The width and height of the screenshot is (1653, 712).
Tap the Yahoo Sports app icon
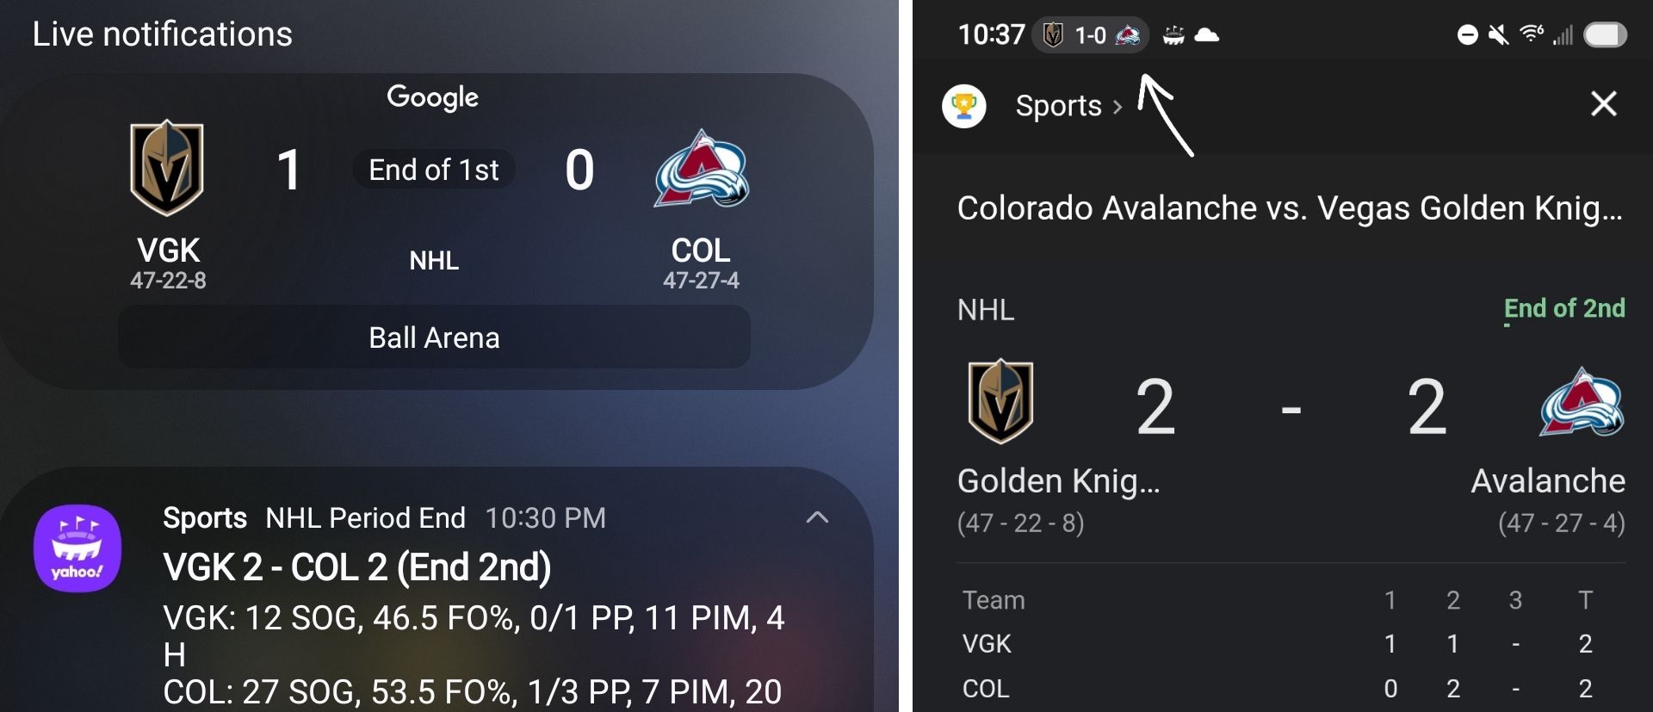[x=77, y=548]
